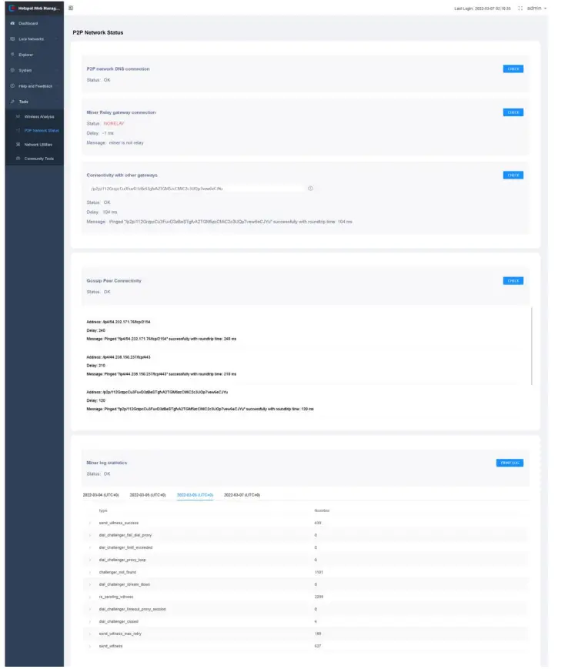Image resolution: width=568 pixels, height=669 pixels.
Task: Open the admin user dropdown
Action: [x=536, y=8]
